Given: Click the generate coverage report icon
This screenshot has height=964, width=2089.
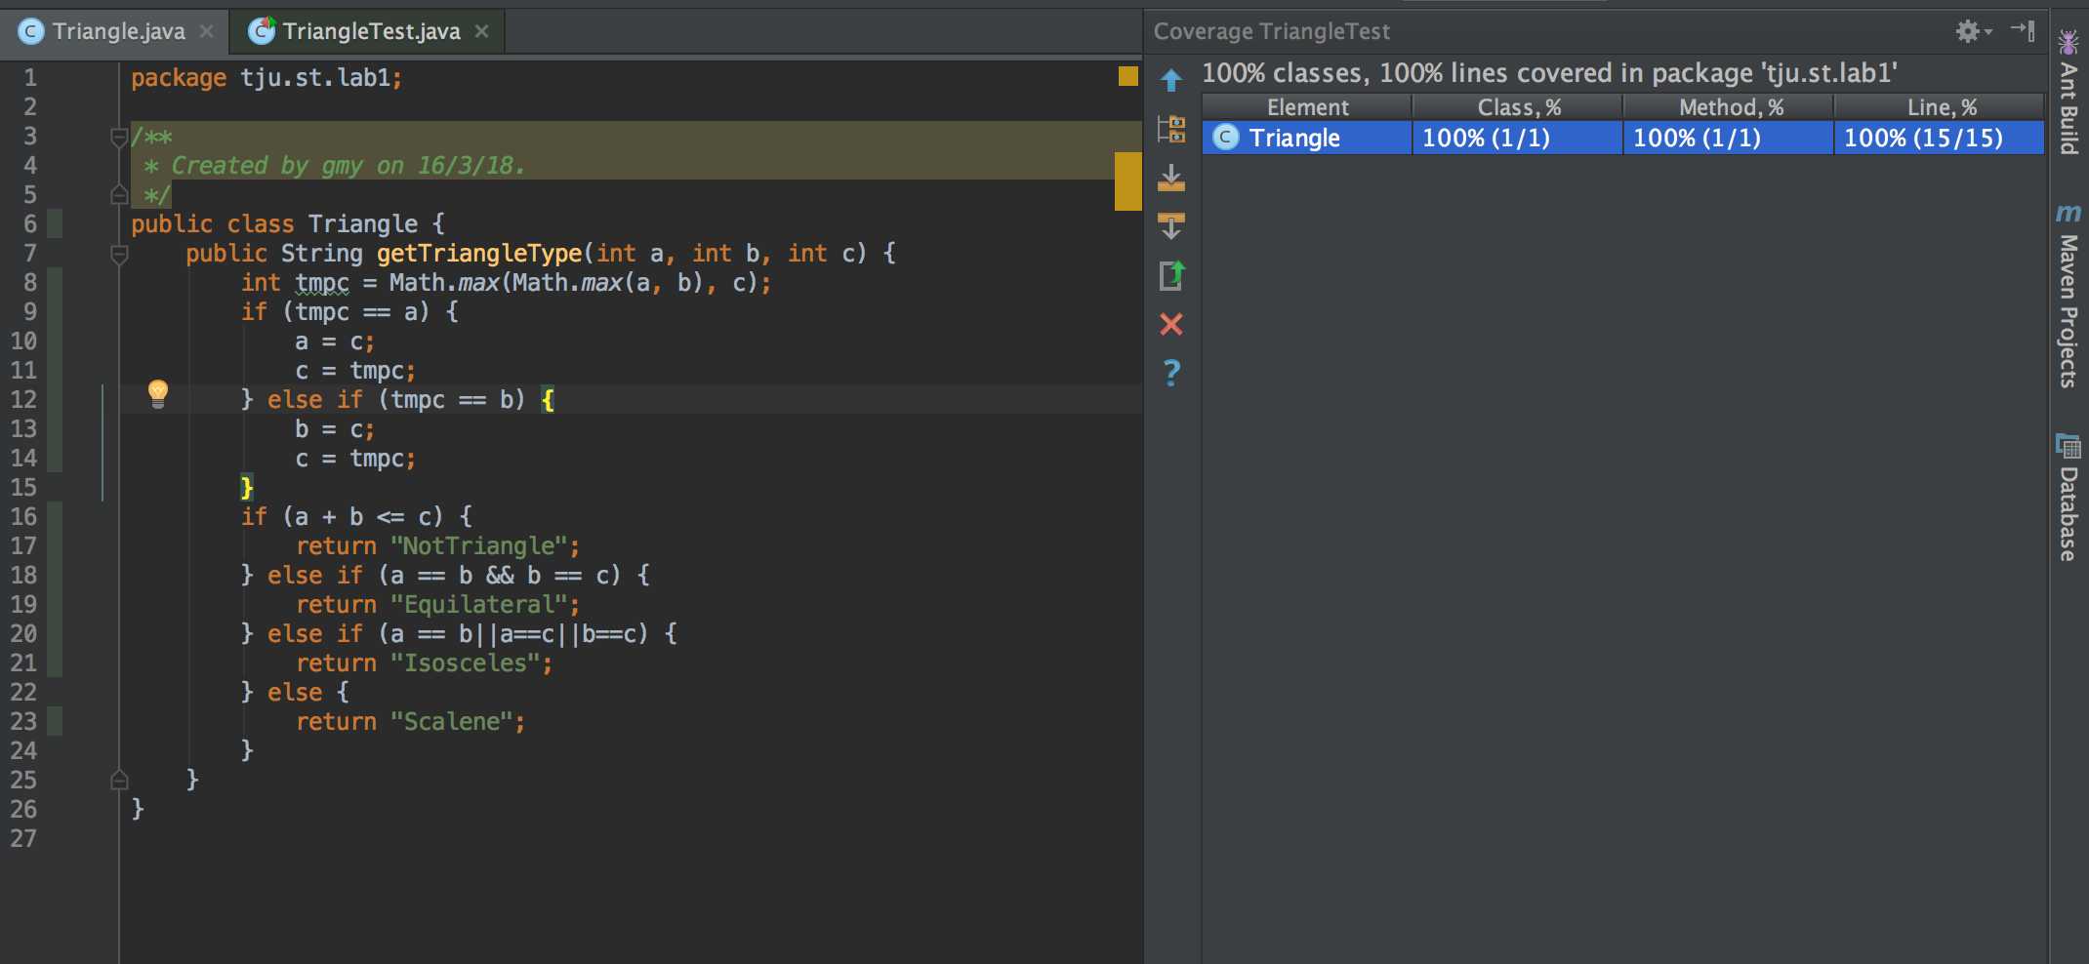Looking at the screenshot, I should tap(1171, 275).
